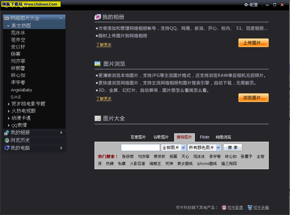Image resolution: width=290 pixels, height=215 pixels.
Task: Collapse the 美女热图 tree category
Action: point(8,26)
